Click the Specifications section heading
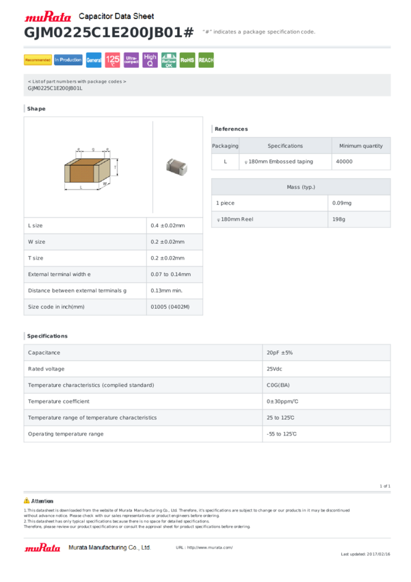411x582 pixels. (47, 336)
